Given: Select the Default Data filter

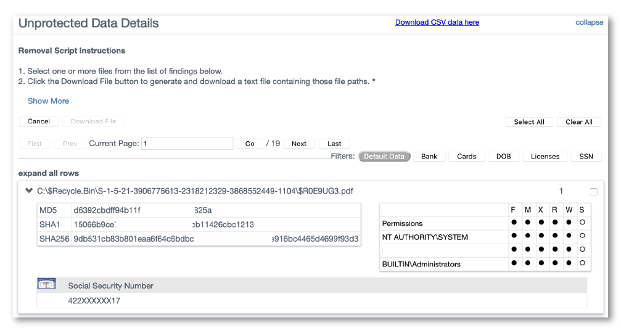Looking at the screenshot, I should click(x=384, y=157).
